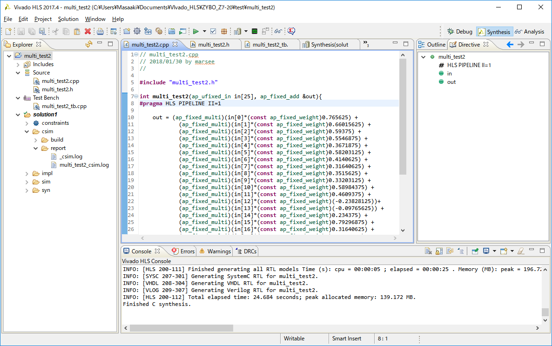Click the sync arrows icon in Explorer panel
The height and width of the screenshot is (346, 552).
tap(89, 44)
